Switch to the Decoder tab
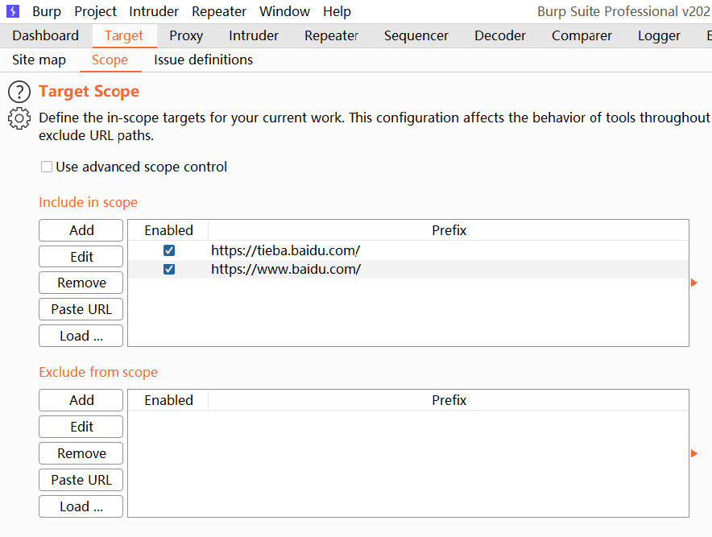 coord(500,35)
